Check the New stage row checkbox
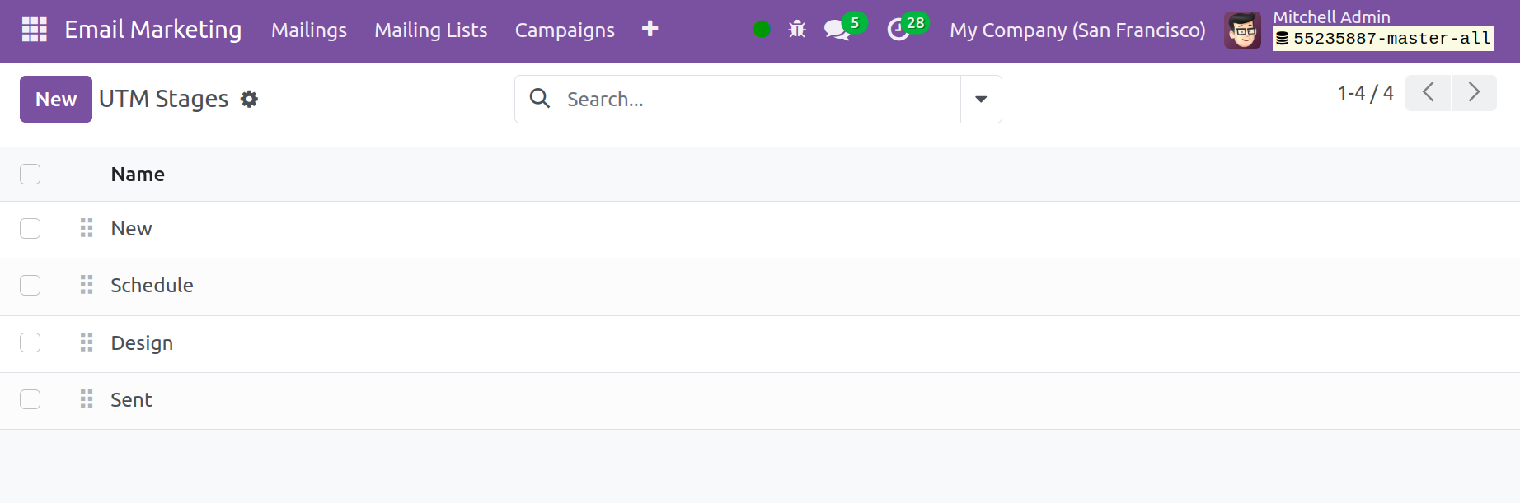The image size is (1520, 503). pos(30,229)
